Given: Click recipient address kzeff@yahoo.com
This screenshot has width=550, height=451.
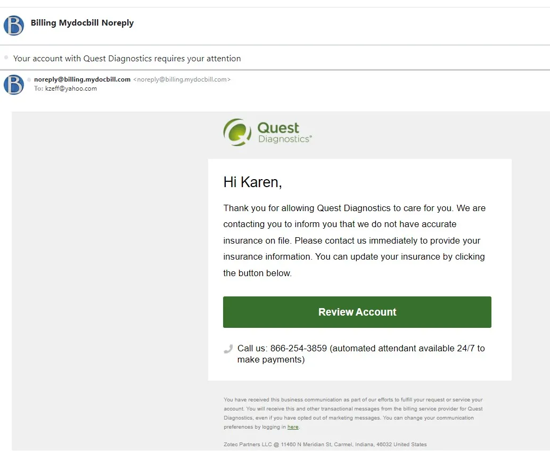Looking at the screenshot, I should click(x=71, y=88).
